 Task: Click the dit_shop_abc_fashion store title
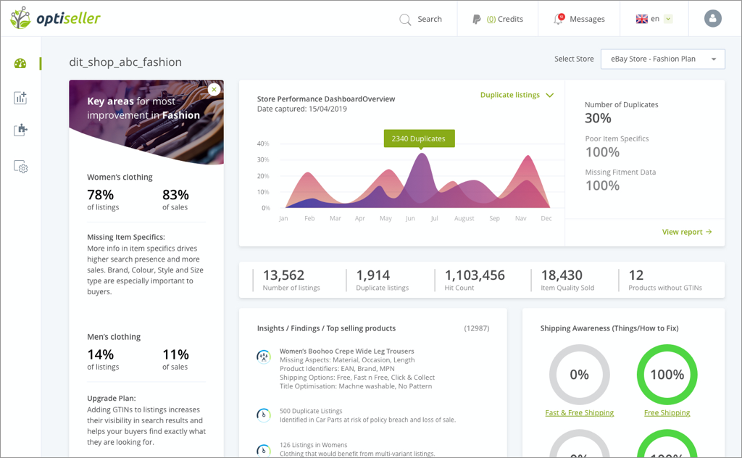pos(125,62)
